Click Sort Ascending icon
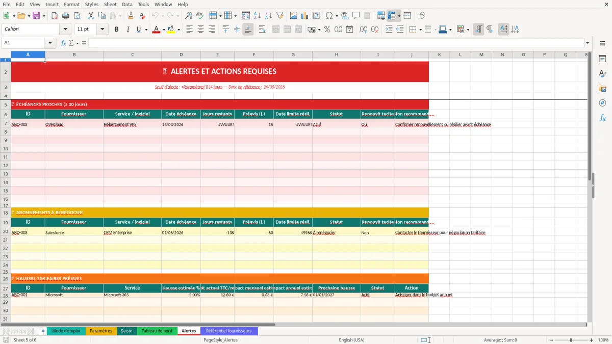This screenshot has height=344, width=612. point(258,16)
